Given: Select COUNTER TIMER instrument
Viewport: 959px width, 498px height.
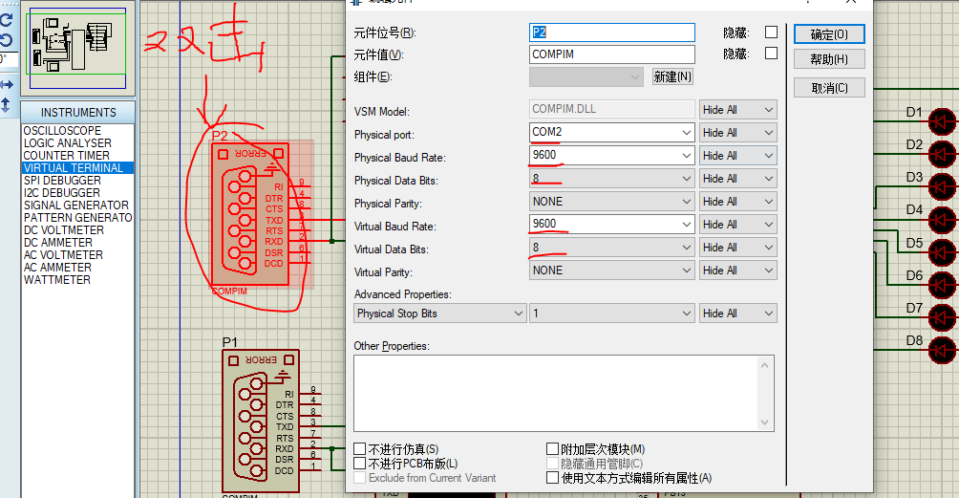Looking at the screenshot, I should click(x=77, y=156).
